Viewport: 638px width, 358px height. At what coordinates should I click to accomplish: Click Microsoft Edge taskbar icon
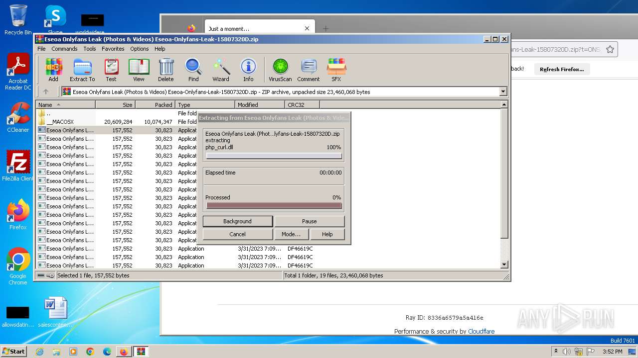(107, 352)
